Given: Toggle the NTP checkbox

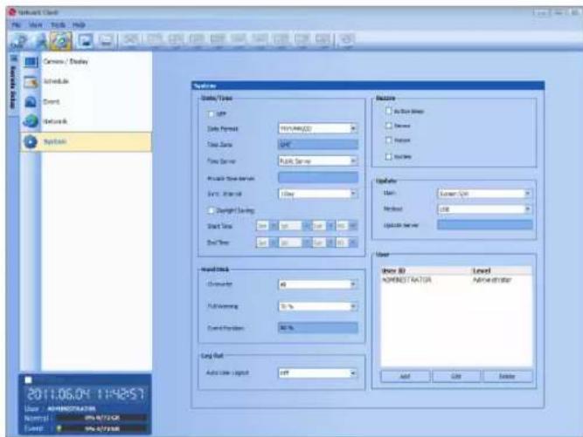Looking at the screenshot, I should coord(212,114).
